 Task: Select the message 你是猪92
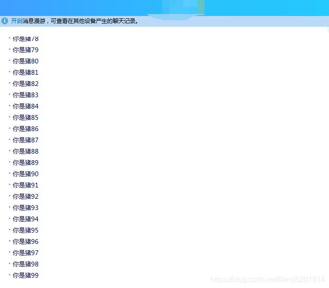coord(25,196)
